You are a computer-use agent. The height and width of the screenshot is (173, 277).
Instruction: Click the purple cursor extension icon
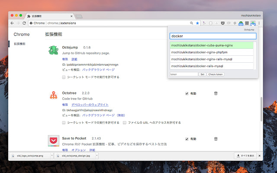(204, 23)
